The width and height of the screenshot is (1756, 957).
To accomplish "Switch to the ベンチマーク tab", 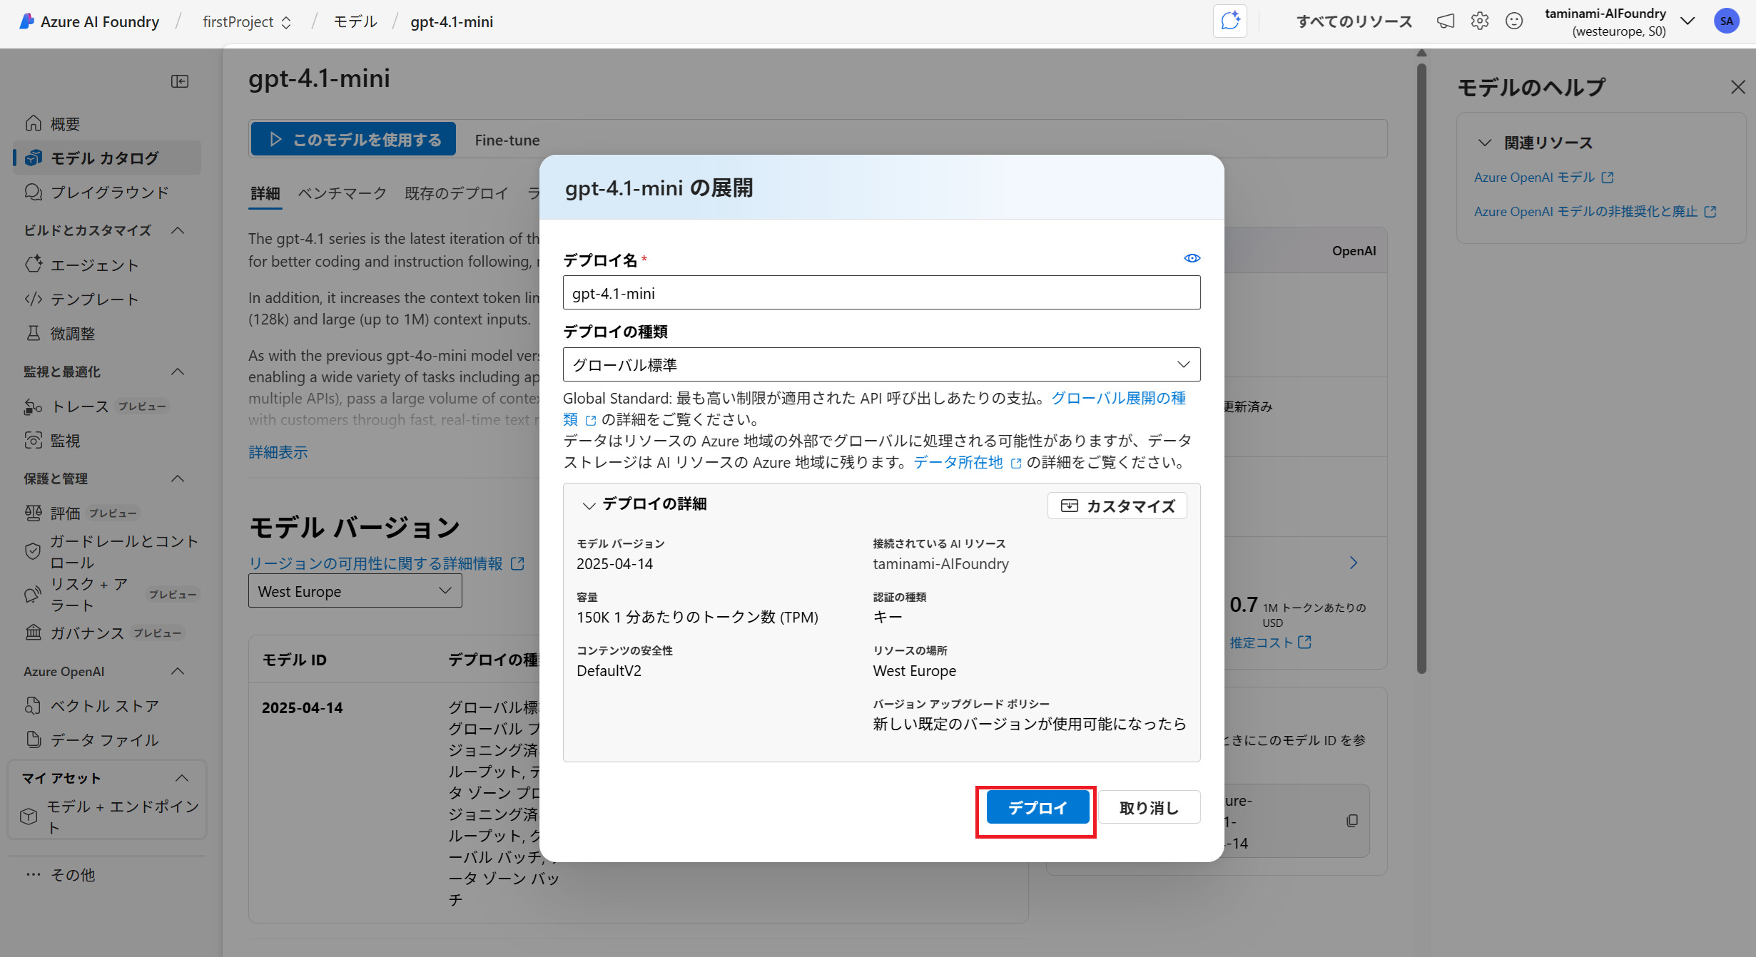I will point(342,193).
